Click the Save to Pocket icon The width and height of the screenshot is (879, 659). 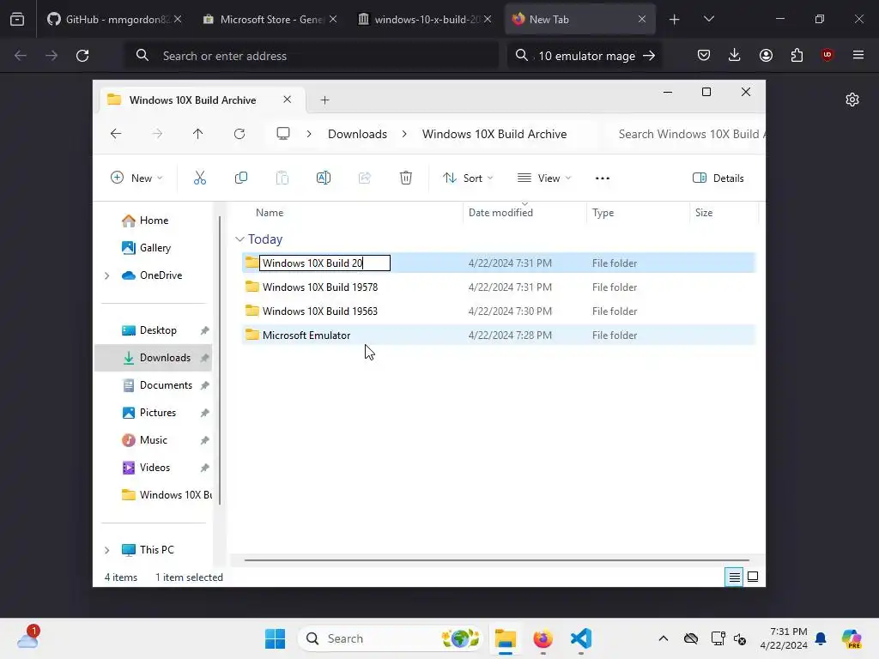click(704, 55)
